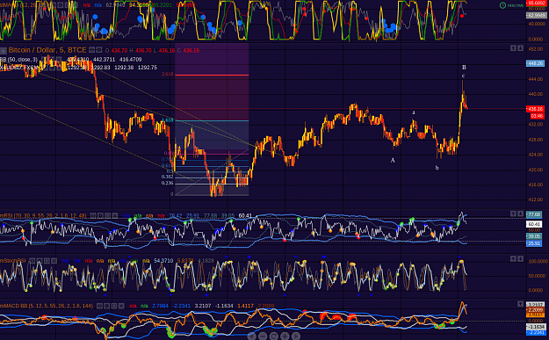Open mMACD BB format settings
The height and width of the screenshot is (340, 549).
pos(107,306)
